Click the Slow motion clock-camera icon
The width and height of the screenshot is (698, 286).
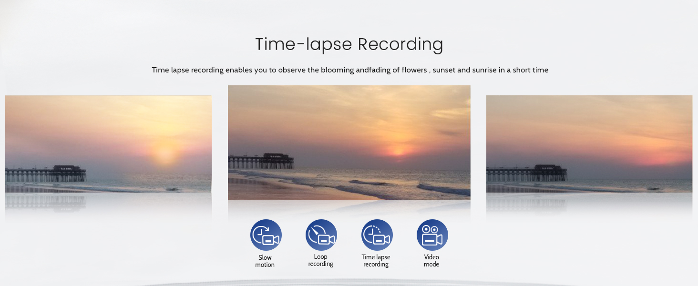[x=266, y=235]
